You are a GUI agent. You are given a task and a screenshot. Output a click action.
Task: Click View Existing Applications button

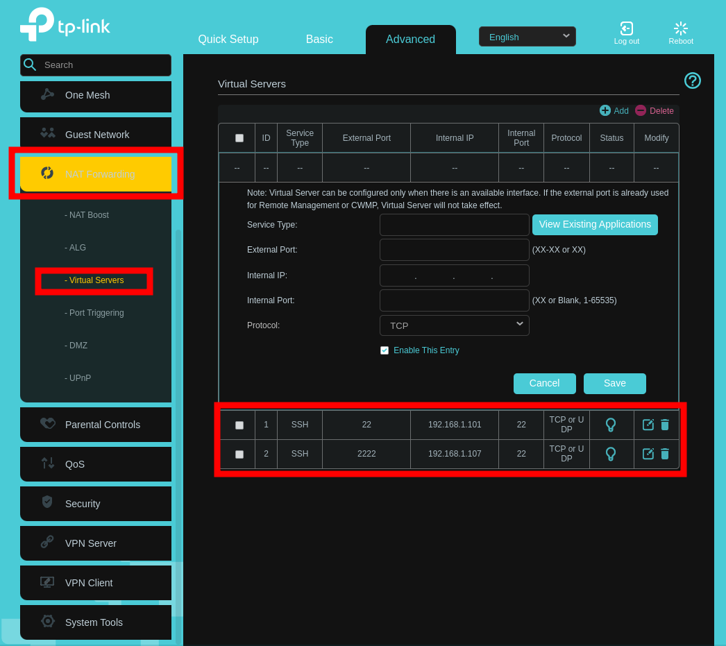click(595, 224)
